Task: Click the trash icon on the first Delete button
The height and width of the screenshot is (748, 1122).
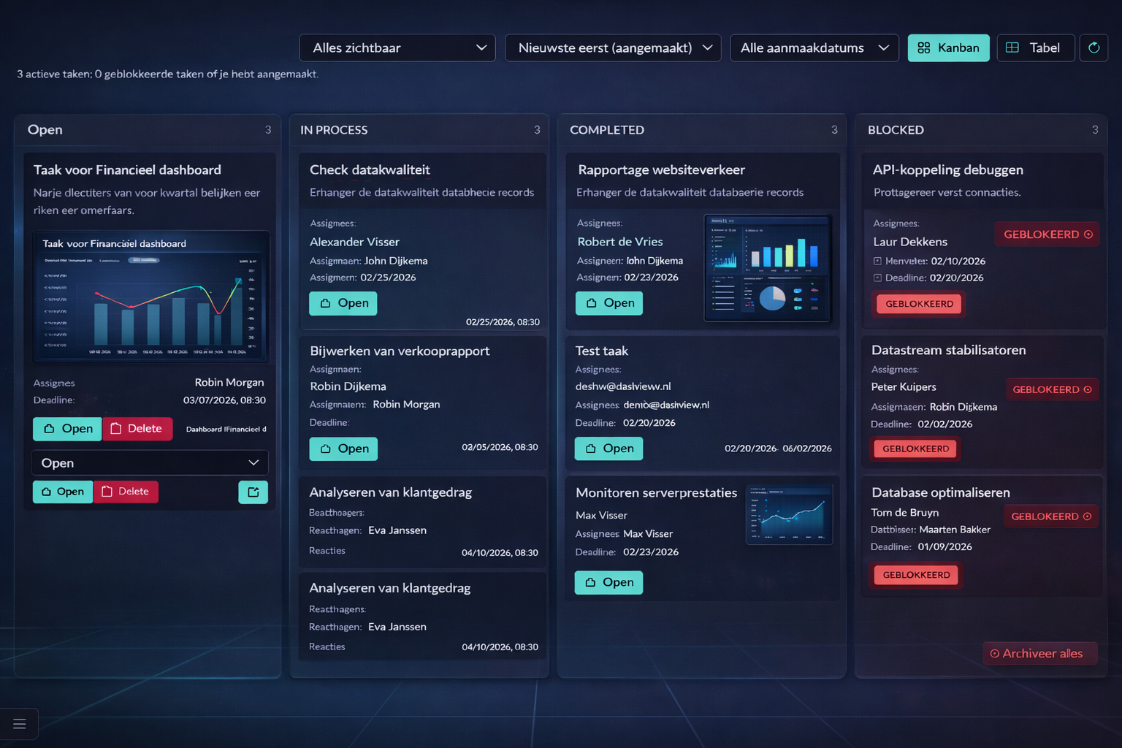Action: click(x=115, y=429)
